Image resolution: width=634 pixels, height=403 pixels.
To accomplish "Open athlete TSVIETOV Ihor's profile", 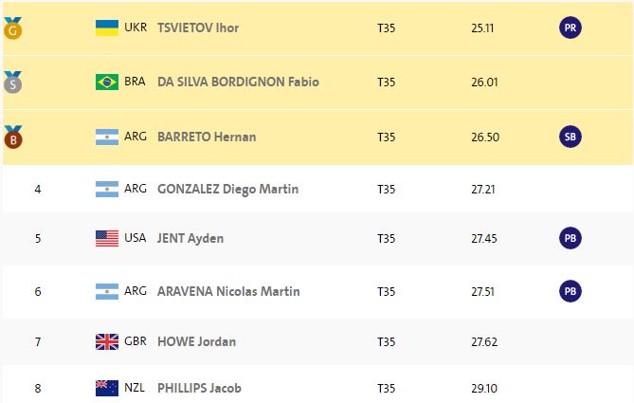I will coord(197,27).
